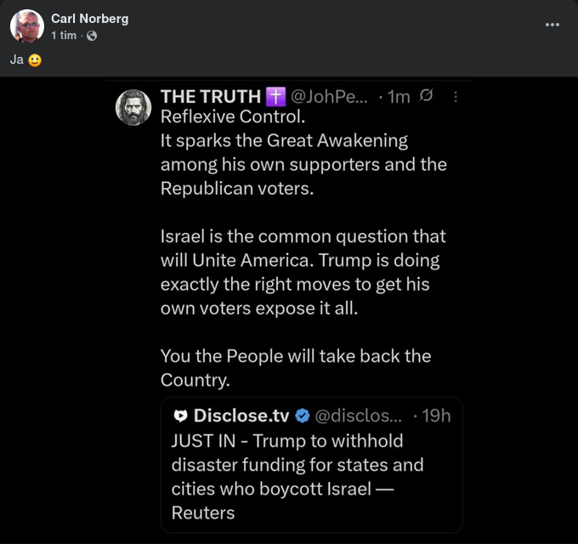Click the @JohPe... handle

click(330, 97)
